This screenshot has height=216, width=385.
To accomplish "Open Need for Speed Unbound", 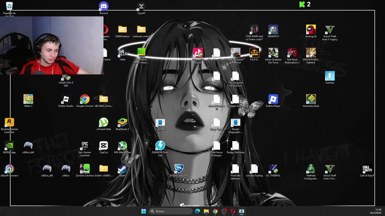I will pos(236,56).
